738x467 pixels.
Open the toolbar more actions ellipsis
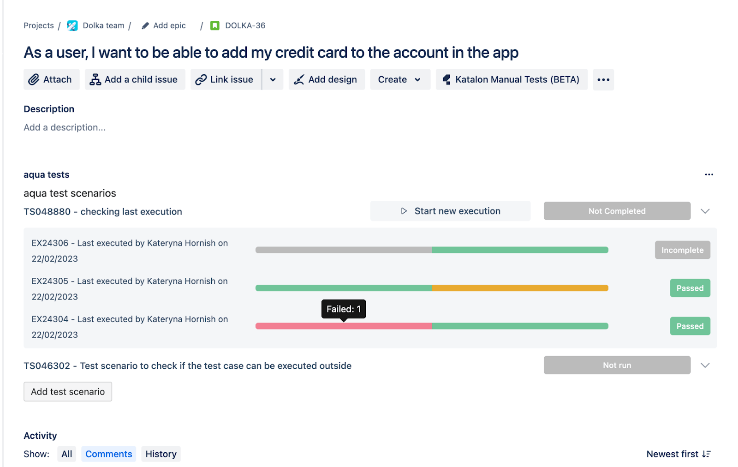(603, 80)
